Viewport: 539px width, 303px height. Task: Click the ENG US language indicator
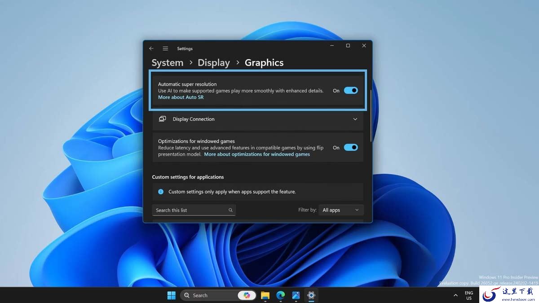coord(469,295)
